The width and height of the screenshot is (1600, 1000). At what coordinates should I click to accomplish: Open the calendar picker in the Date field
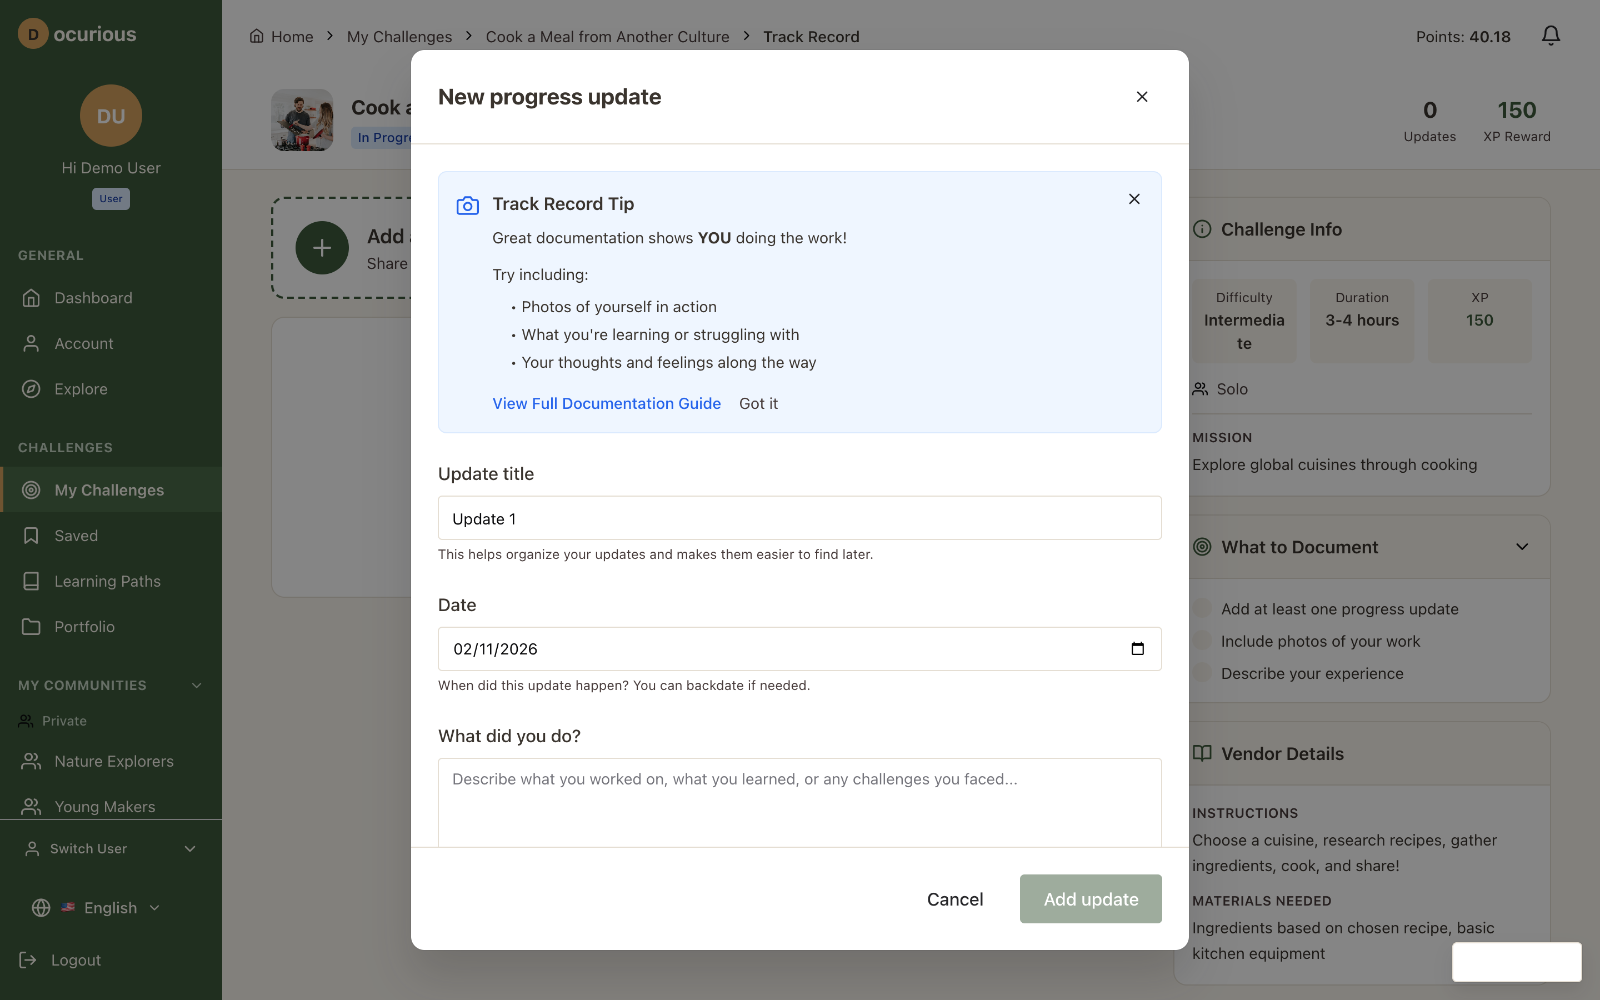1137,649
